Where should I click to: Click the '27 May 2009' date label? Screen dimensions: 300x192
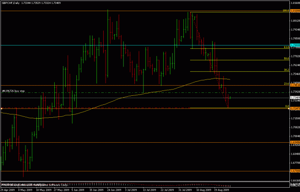(61, 190)
